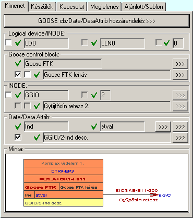Open the last >>> button in the stval row

pyautogui.click(x=180, y=127)
